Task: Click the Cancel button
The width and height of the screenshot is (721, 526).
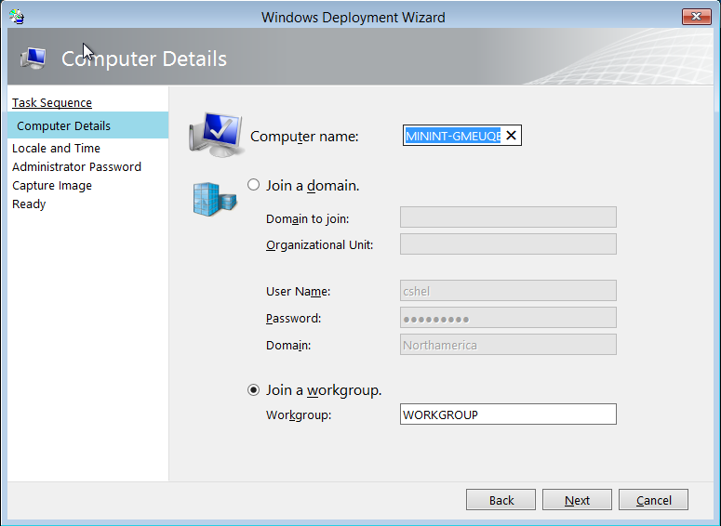Action: [x=653, y=499]
